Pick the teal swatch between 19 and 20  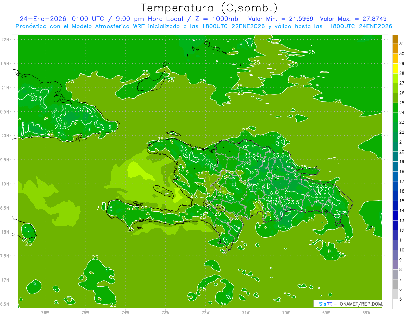click(x=395, y=157)
